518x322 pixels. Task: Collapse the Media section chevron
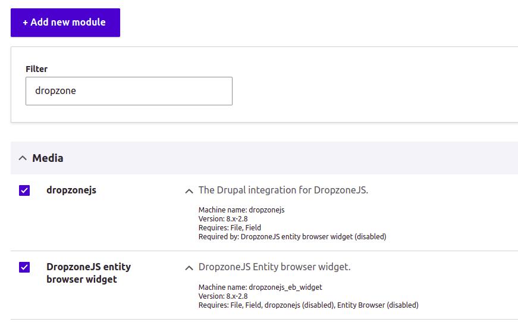(23, 158)
